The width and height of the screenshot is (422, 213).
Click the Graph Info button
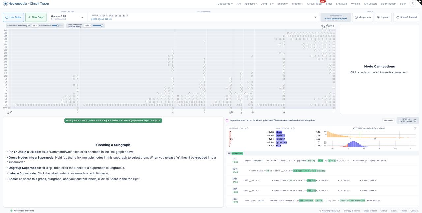pos(363,17)
